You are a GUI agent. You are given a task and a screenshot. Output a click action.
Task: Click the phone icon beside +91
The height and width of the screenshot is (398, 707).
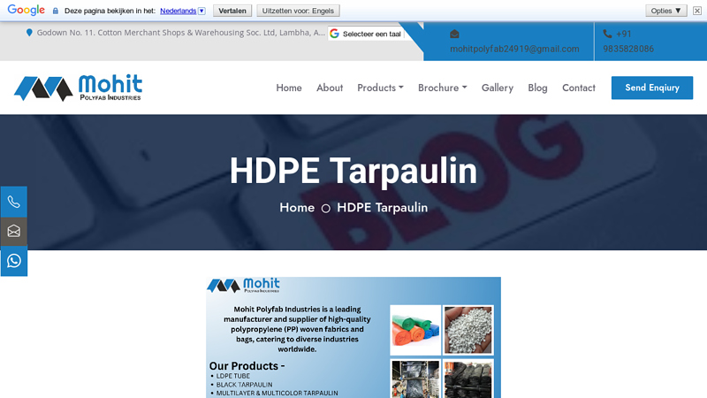[x=607, y=34]
